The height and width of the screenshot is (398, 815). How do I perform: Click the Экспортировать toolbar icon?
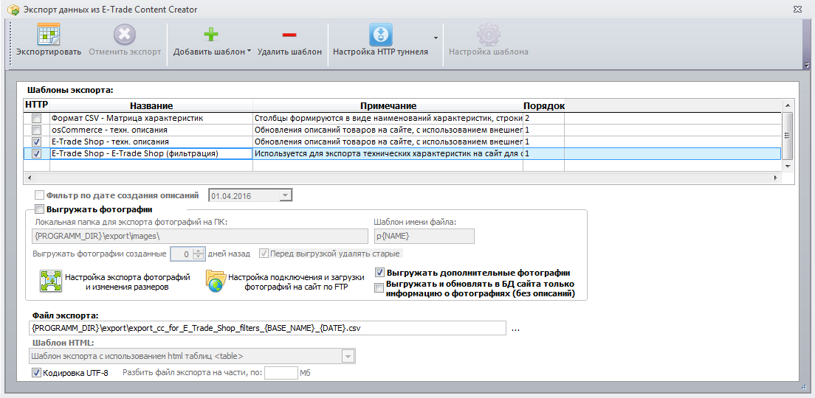click(48, 34)
